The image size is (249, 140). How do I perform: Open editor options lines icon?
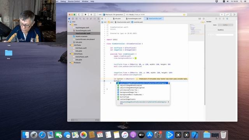pyautogui.click(x=200, y=19)
